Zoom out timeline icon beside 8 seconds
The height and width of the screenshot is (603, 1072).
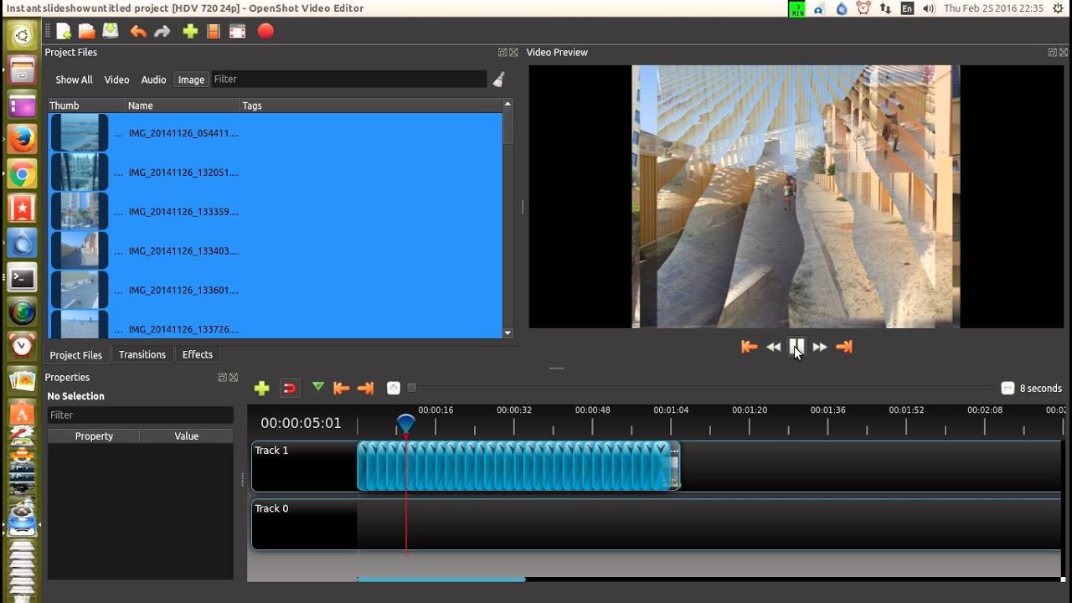(x=1008, y=388)
